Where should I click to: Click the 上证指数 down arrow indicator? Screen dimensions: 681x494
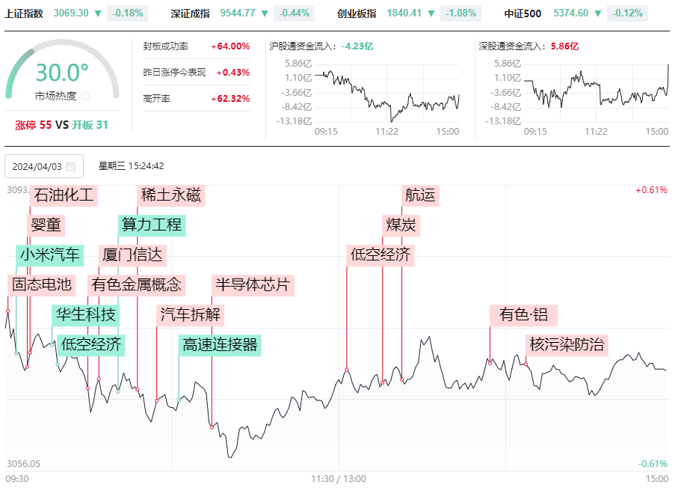[x=98, y=13]
